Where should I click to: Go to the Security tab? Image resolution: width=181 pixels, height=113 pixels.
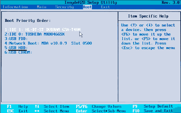[x=64, y=7]
